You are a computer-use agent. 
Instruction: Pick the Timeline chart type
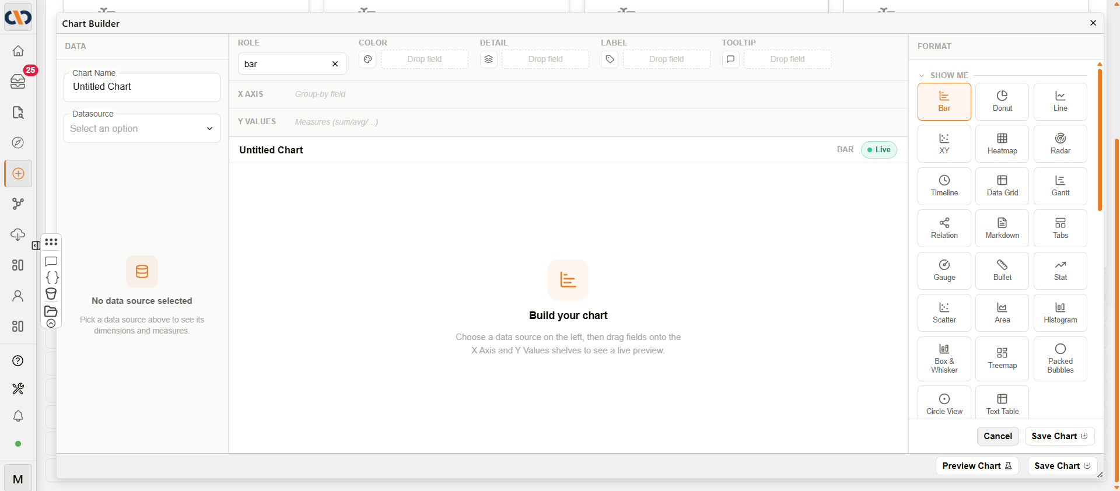tap(944, 186)
